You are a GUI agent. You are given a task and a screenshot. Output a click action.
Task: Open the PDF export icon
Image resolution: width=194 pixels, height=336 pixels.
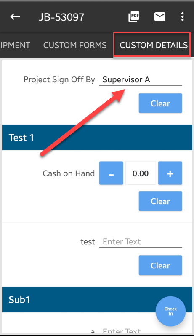(x=134, y=16)
